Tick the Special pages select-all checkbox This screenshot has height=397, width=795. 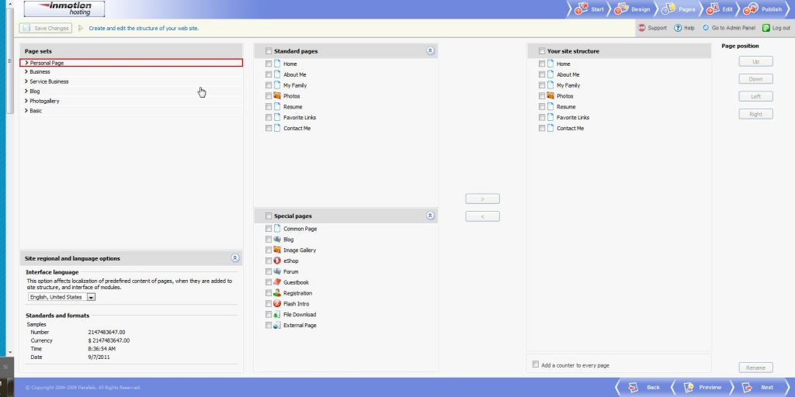coord(269,216)
